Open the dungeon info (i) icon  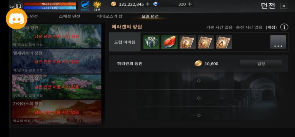tap(284, 27)
